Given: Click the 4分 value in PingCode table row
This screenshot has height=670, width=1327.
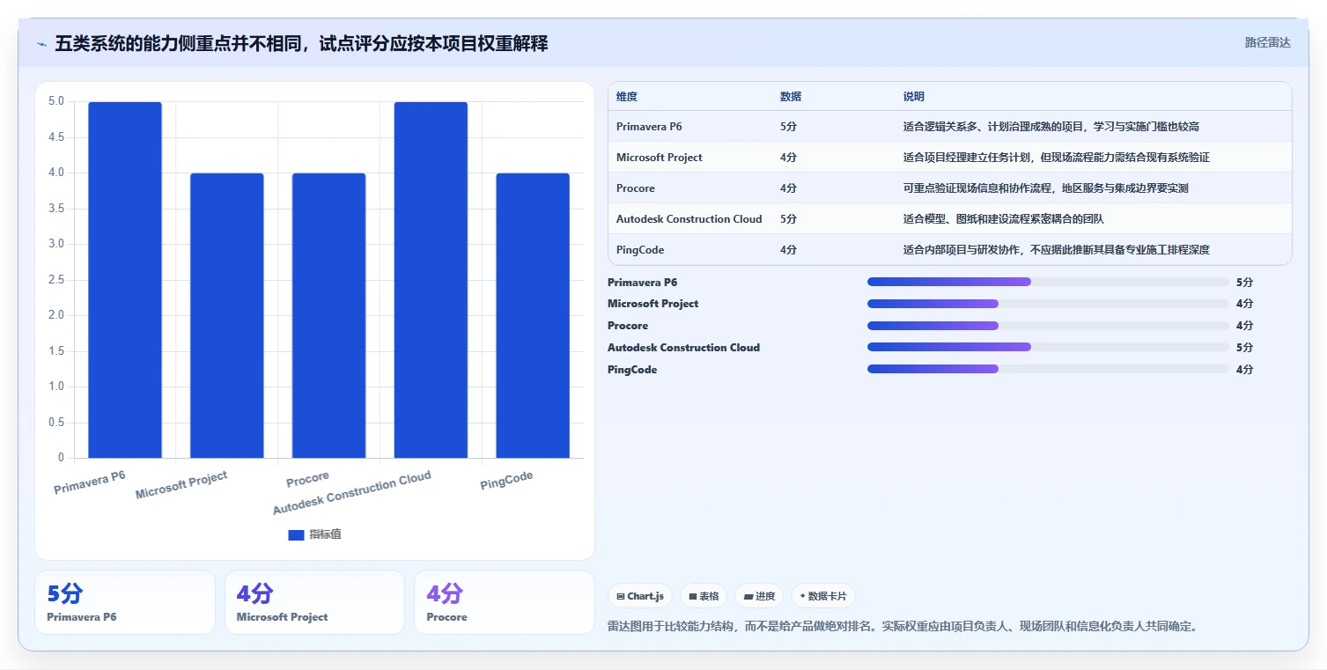Looking at the screenshot, I should pyautogui.click(x=788, y=250).
